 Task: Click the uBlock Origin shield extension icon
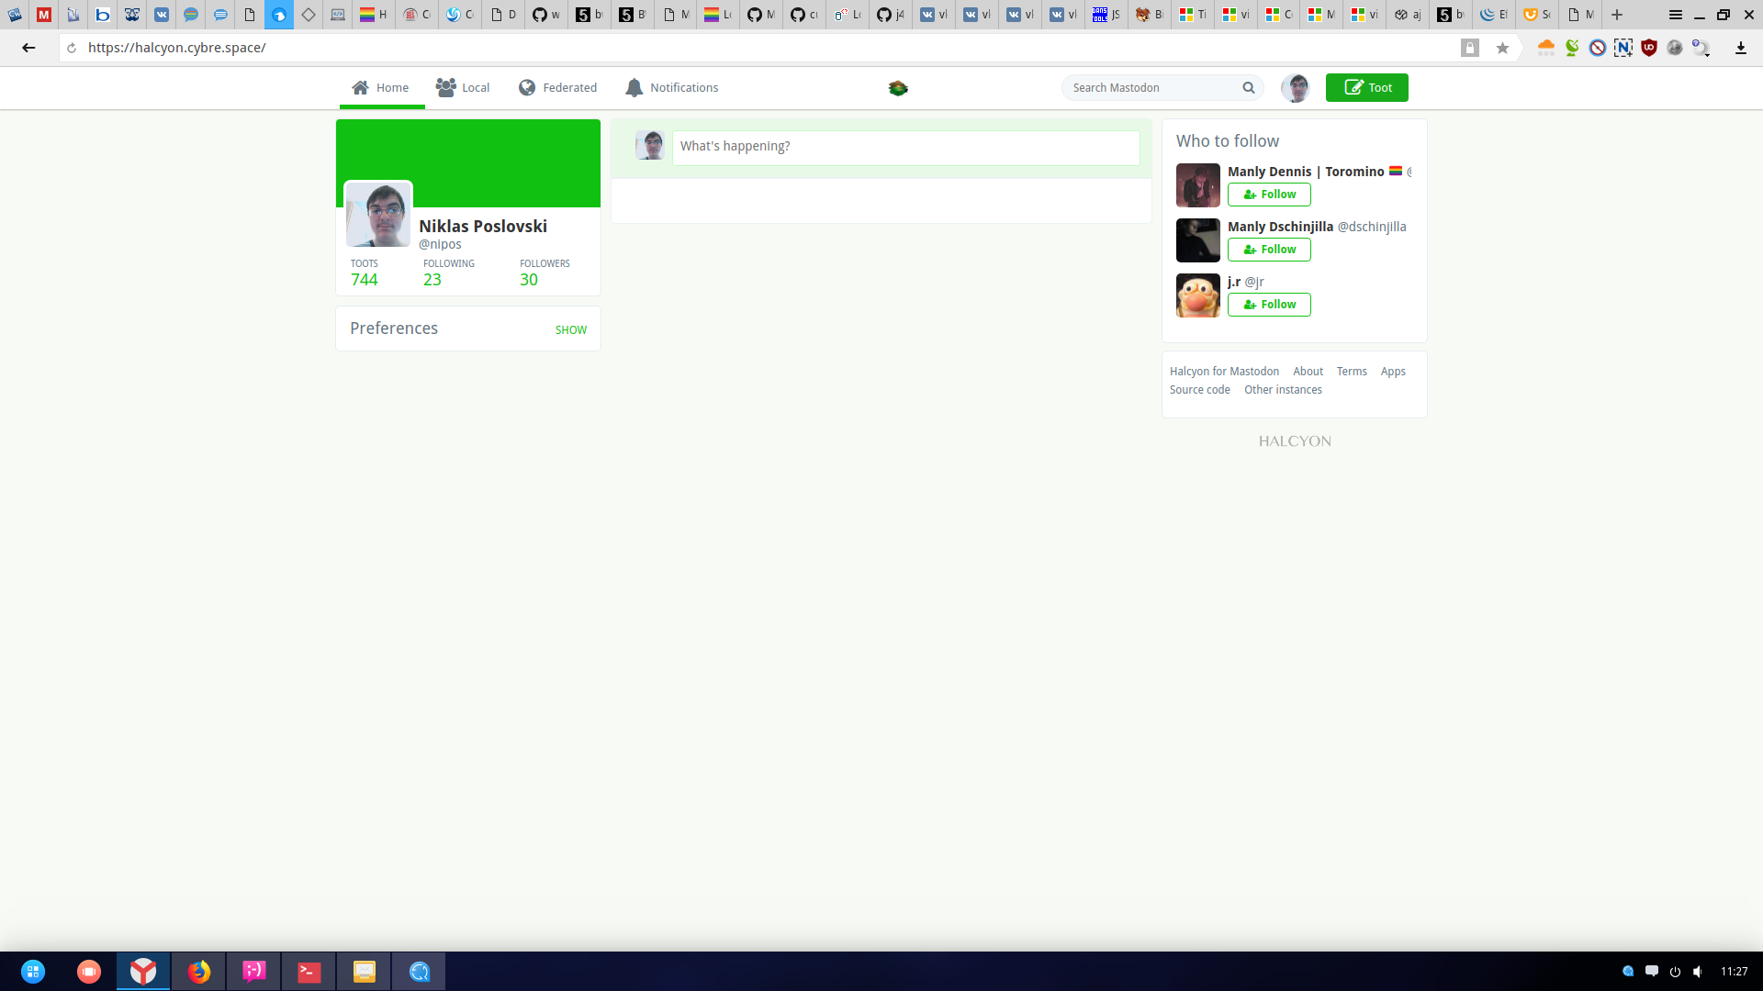pos(1649,48)
